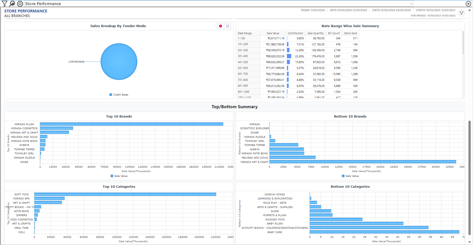The image size is (473, 245).
Task: Click the round filter button beside LYMTD dates
Action: pyautogui.click(x=461, y=13)
